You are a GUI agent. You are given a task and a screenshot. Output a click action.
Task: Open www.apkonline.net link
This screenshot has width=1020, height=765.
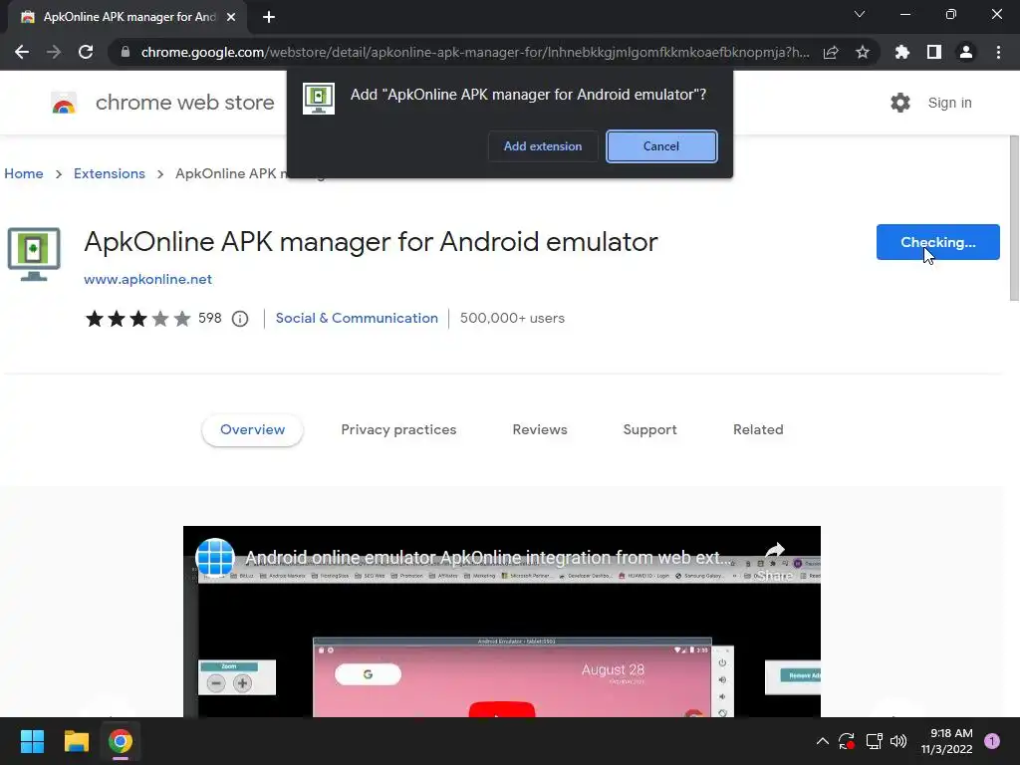tap(147, 279)
